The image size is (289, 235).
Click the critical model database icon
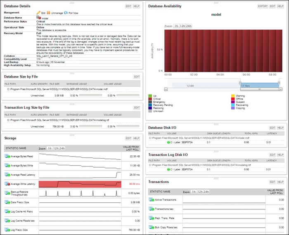click(38, 17)
